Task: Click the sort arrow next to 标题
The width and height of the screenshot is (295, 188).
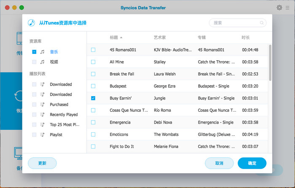Action: pos(121,38)
